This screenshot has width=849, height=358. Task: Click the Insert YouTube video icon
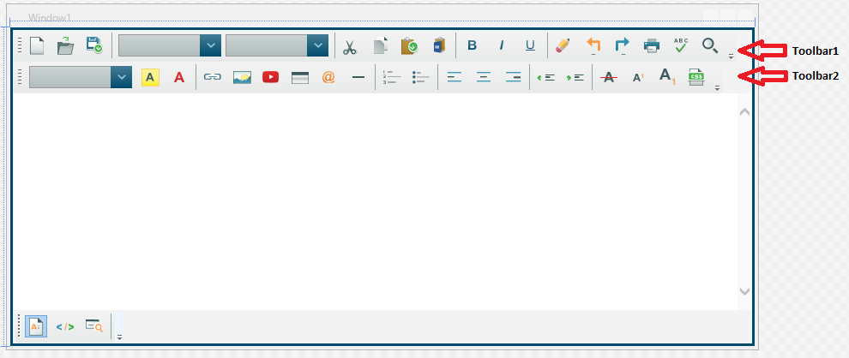pyautogui.click(x=271, y=77)
